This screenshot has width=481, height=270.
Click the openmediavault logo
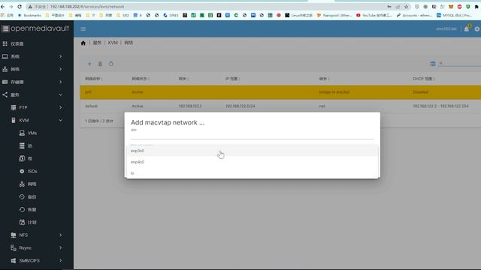tap(35, 28)
